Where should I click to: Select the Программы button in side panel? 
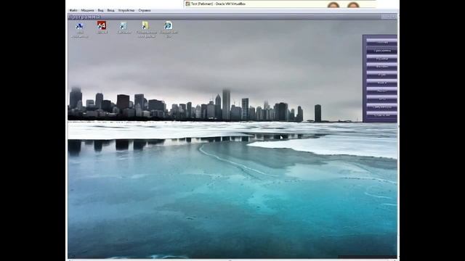coord(381,50)
